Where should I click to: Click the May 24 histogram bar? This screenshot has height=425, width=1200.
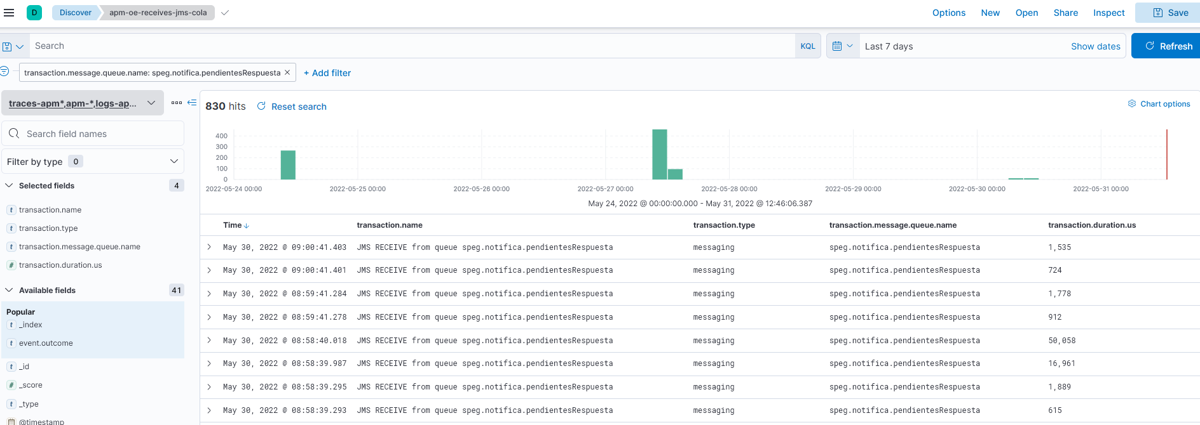click(288, 165)
